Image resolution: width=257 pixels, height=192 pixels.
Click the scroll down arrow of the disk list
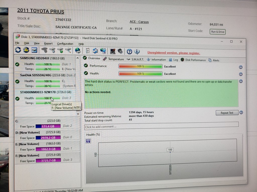tap(78, 114)
